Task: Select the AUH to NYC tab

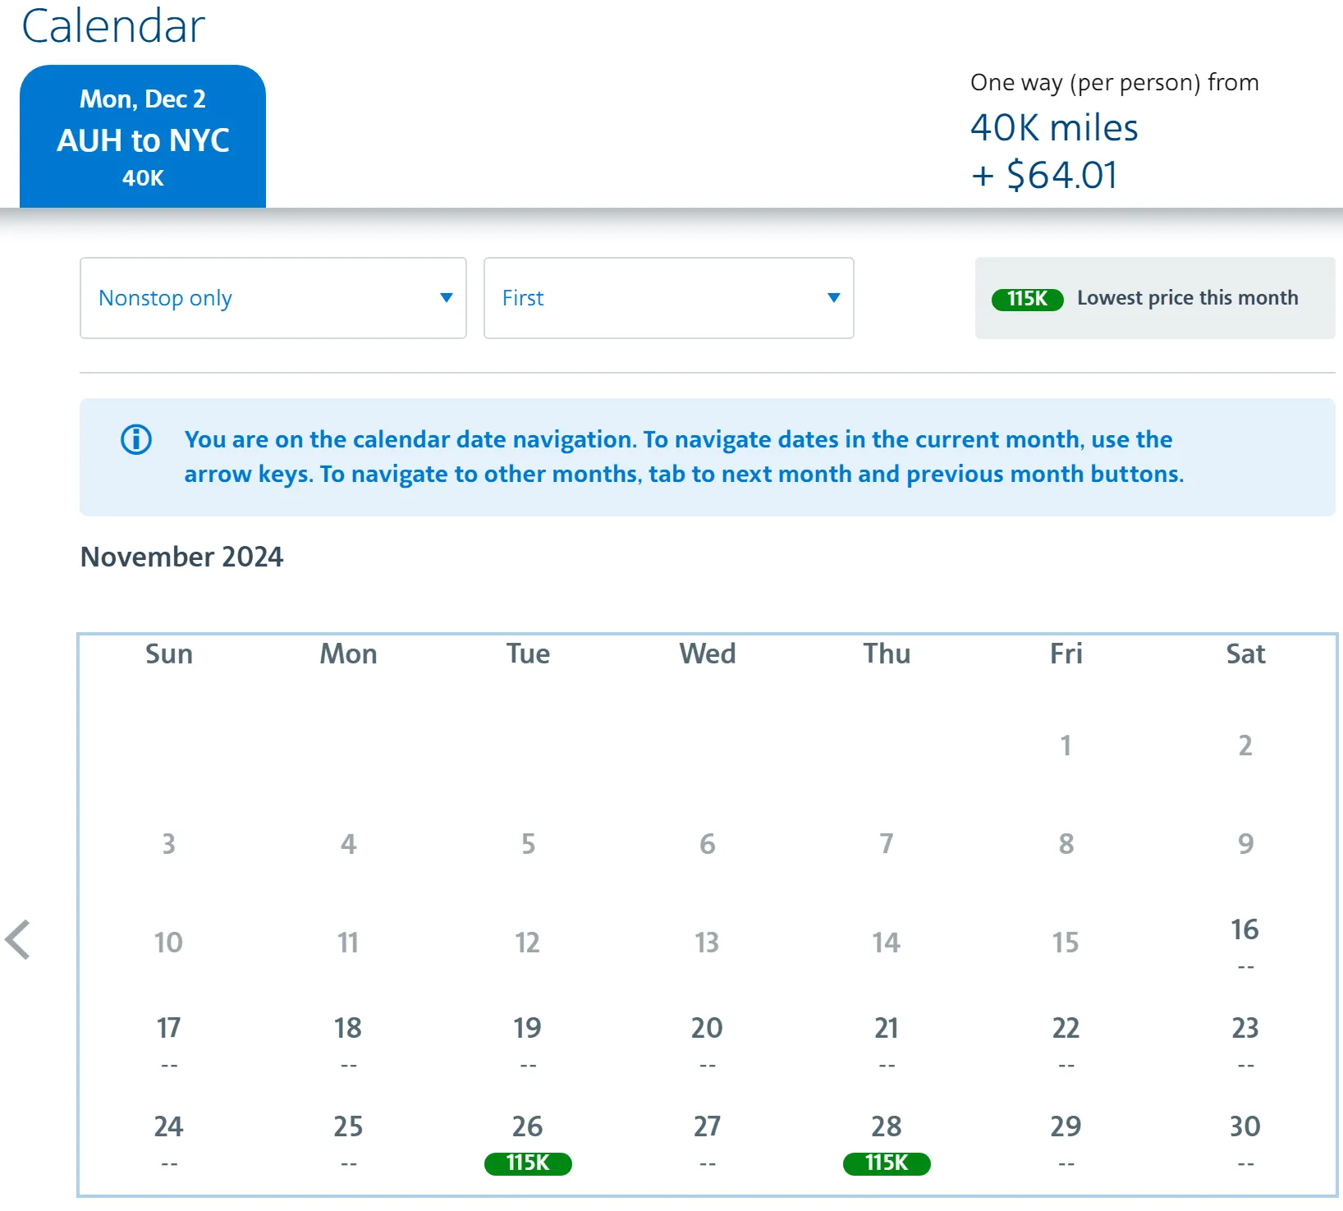Action: [143, 137]
